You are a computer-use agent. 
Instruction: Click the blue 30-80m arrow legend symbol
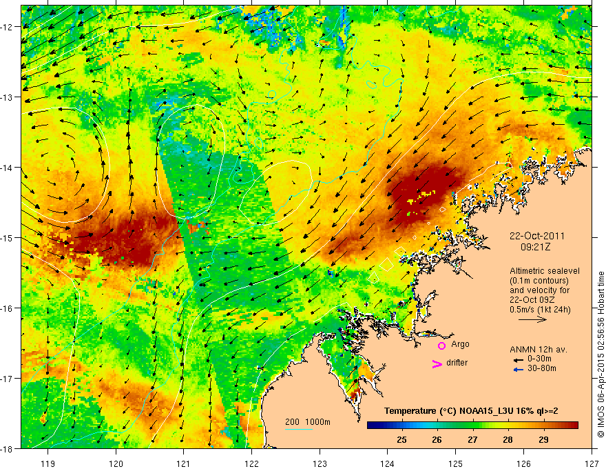pos(518,370)
